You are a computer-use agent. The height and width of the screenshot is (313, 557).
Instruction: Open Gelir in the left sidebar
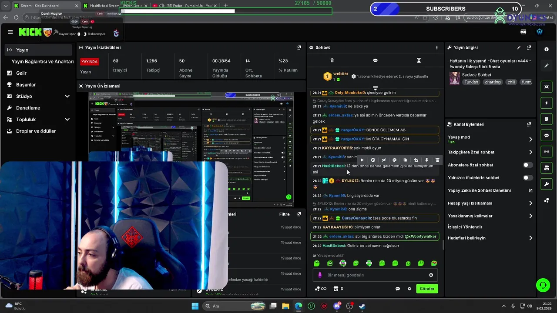pyautogui.click(x=21, y=73)
